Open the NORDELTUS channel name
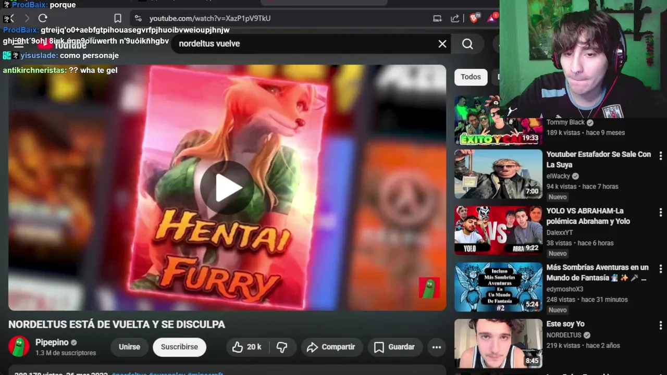 564,335
